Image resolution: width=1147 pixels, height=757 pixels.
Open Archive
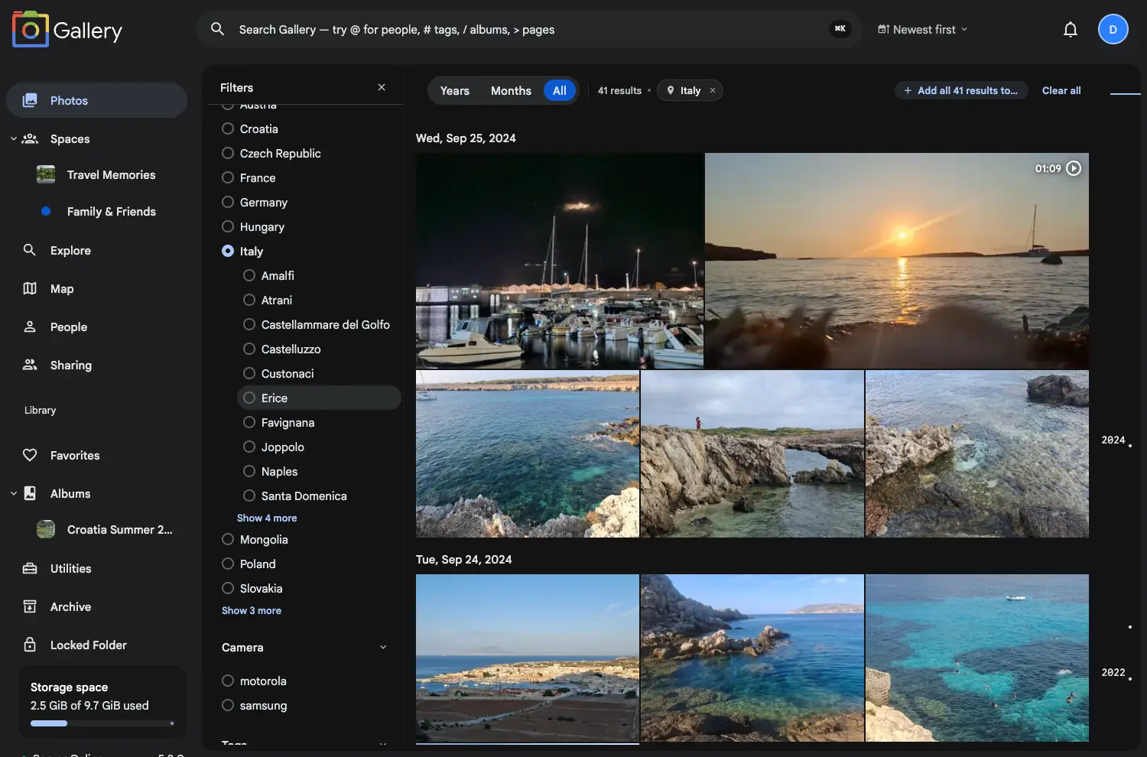tap(70, 606)
